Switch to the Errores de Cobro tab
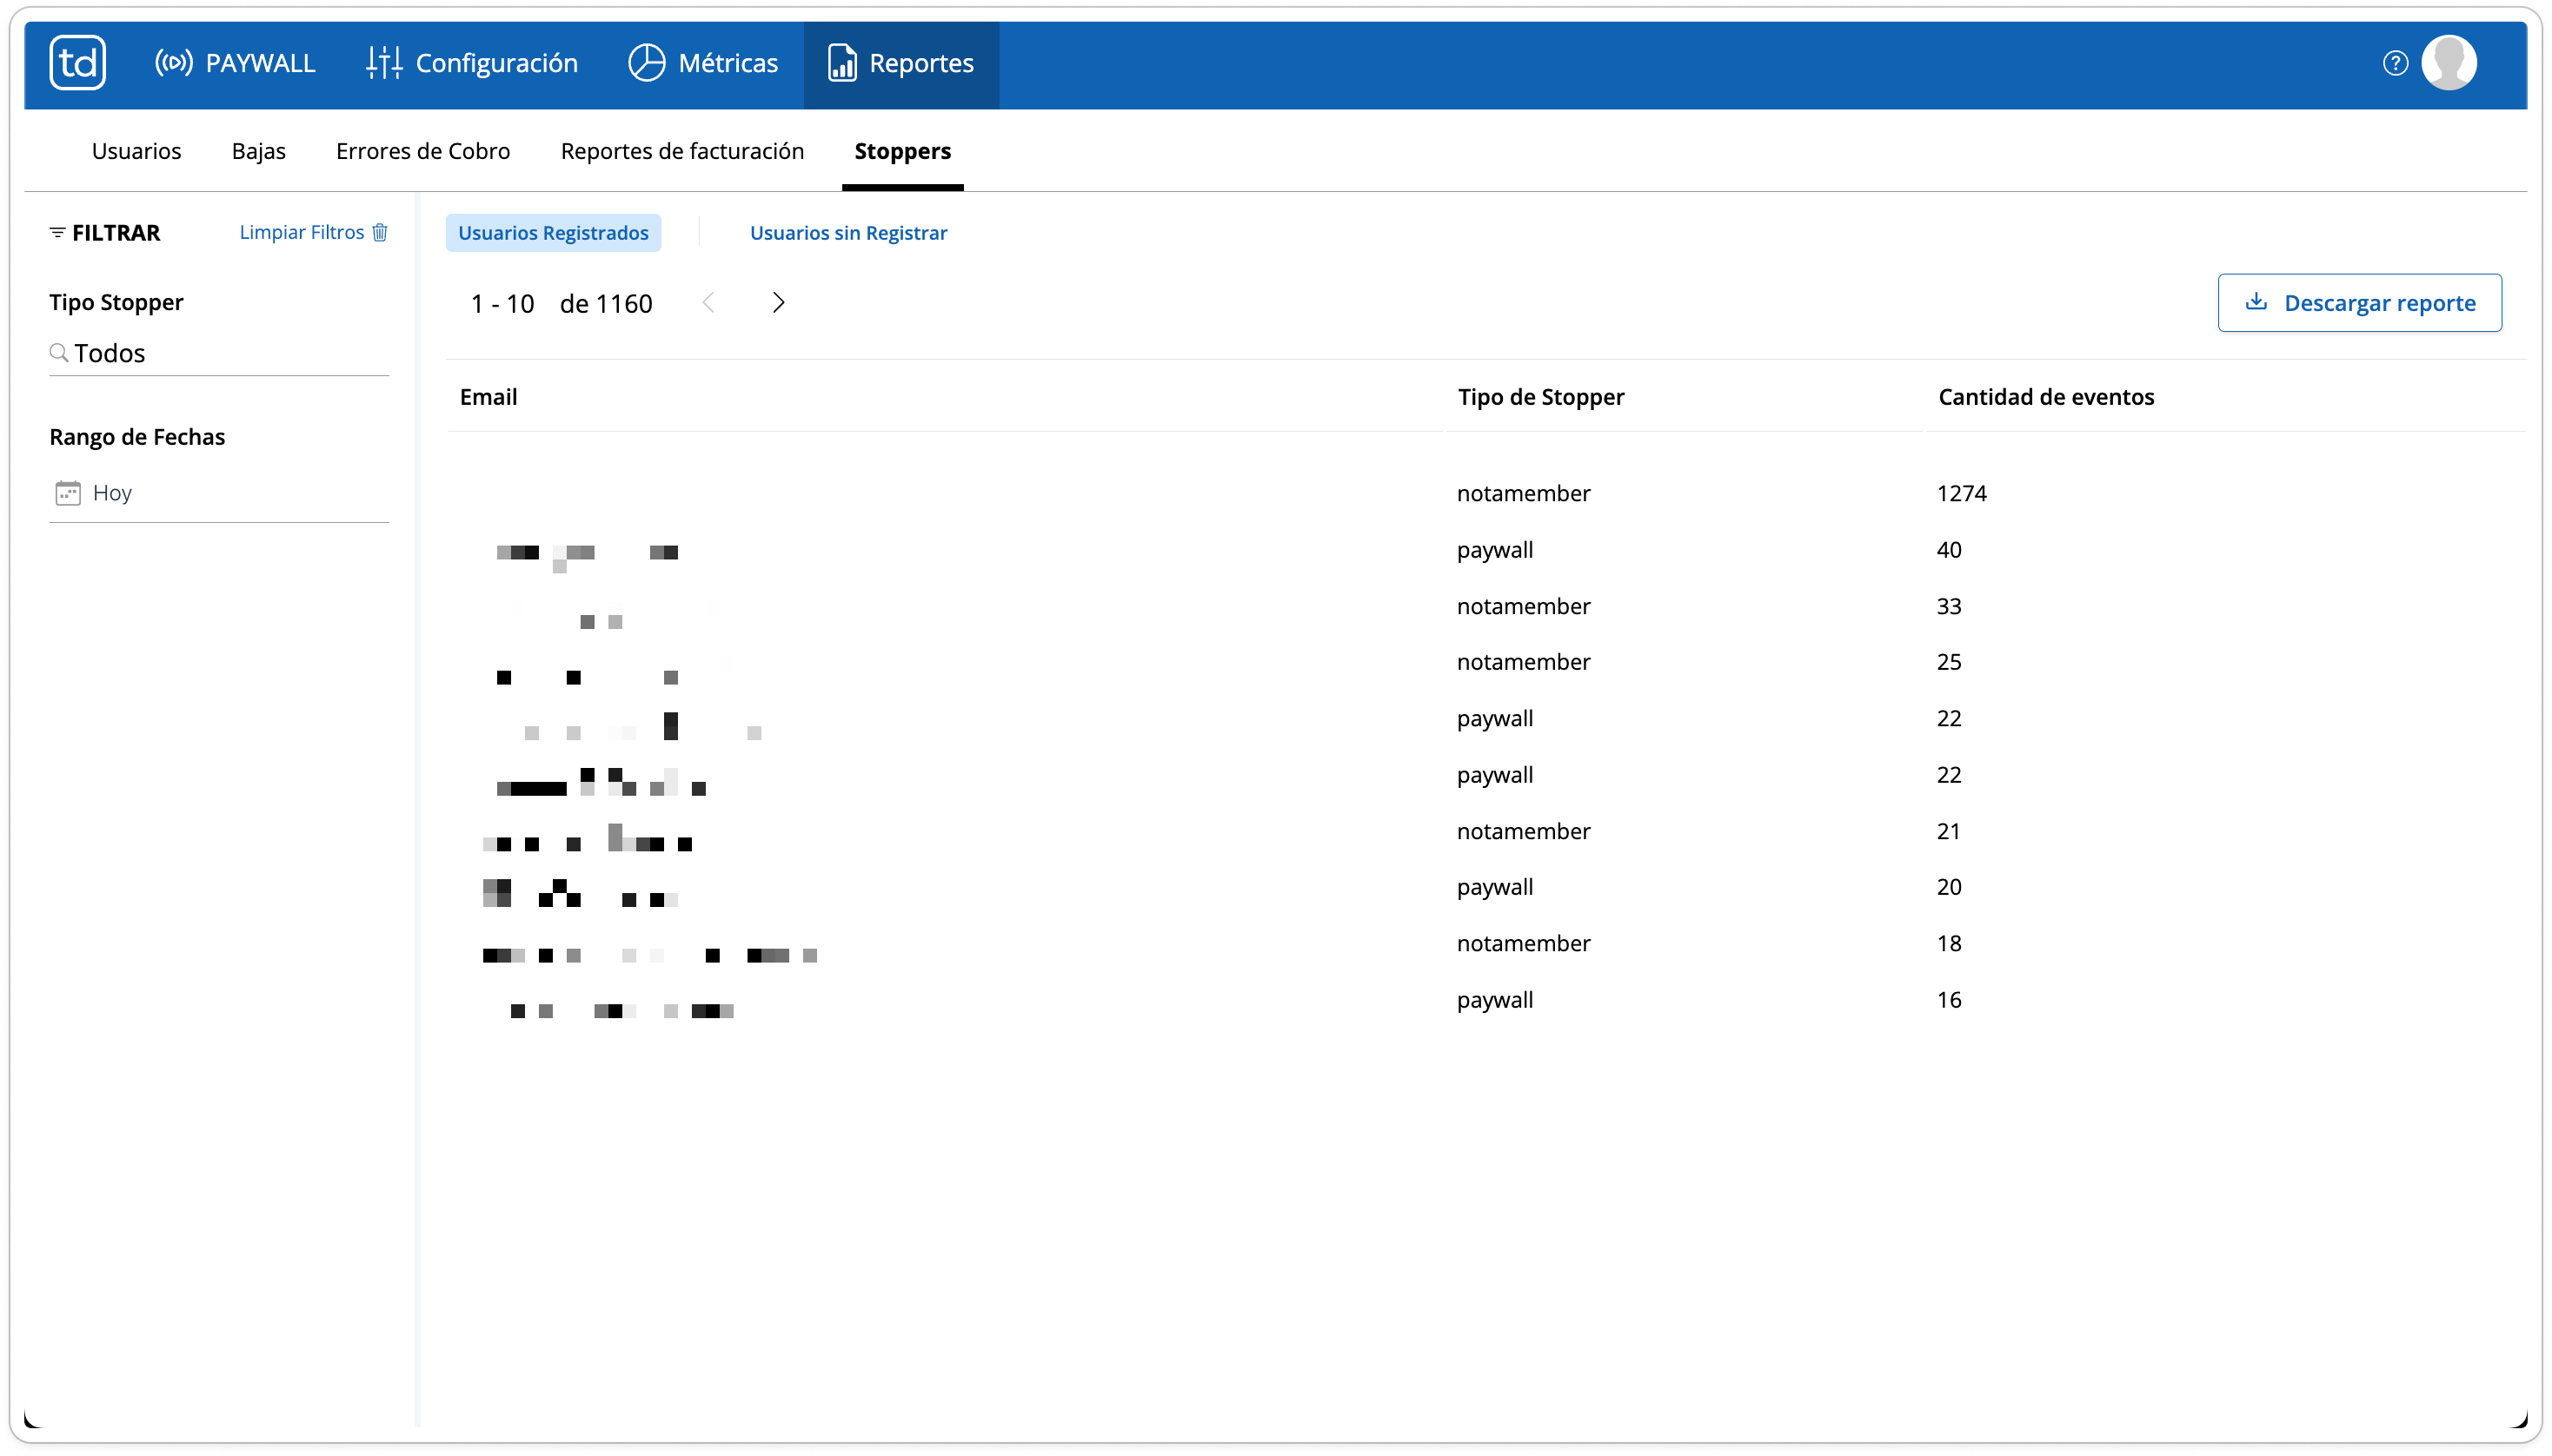The height and width of the screenshot is (1456, 2552). (423, 151)
